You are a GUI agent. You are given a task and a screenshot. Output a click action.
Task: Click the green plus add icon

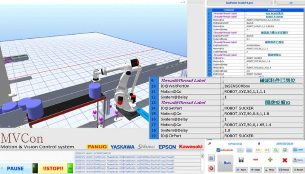pos(270,160)
